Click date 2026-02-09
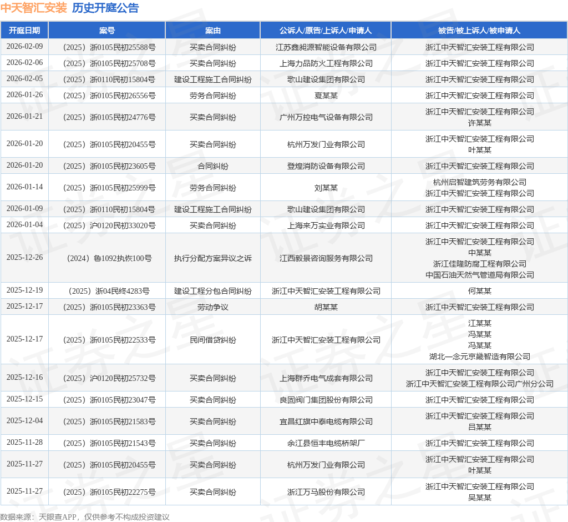Screen dimensions: 568x522 [24, 47]
